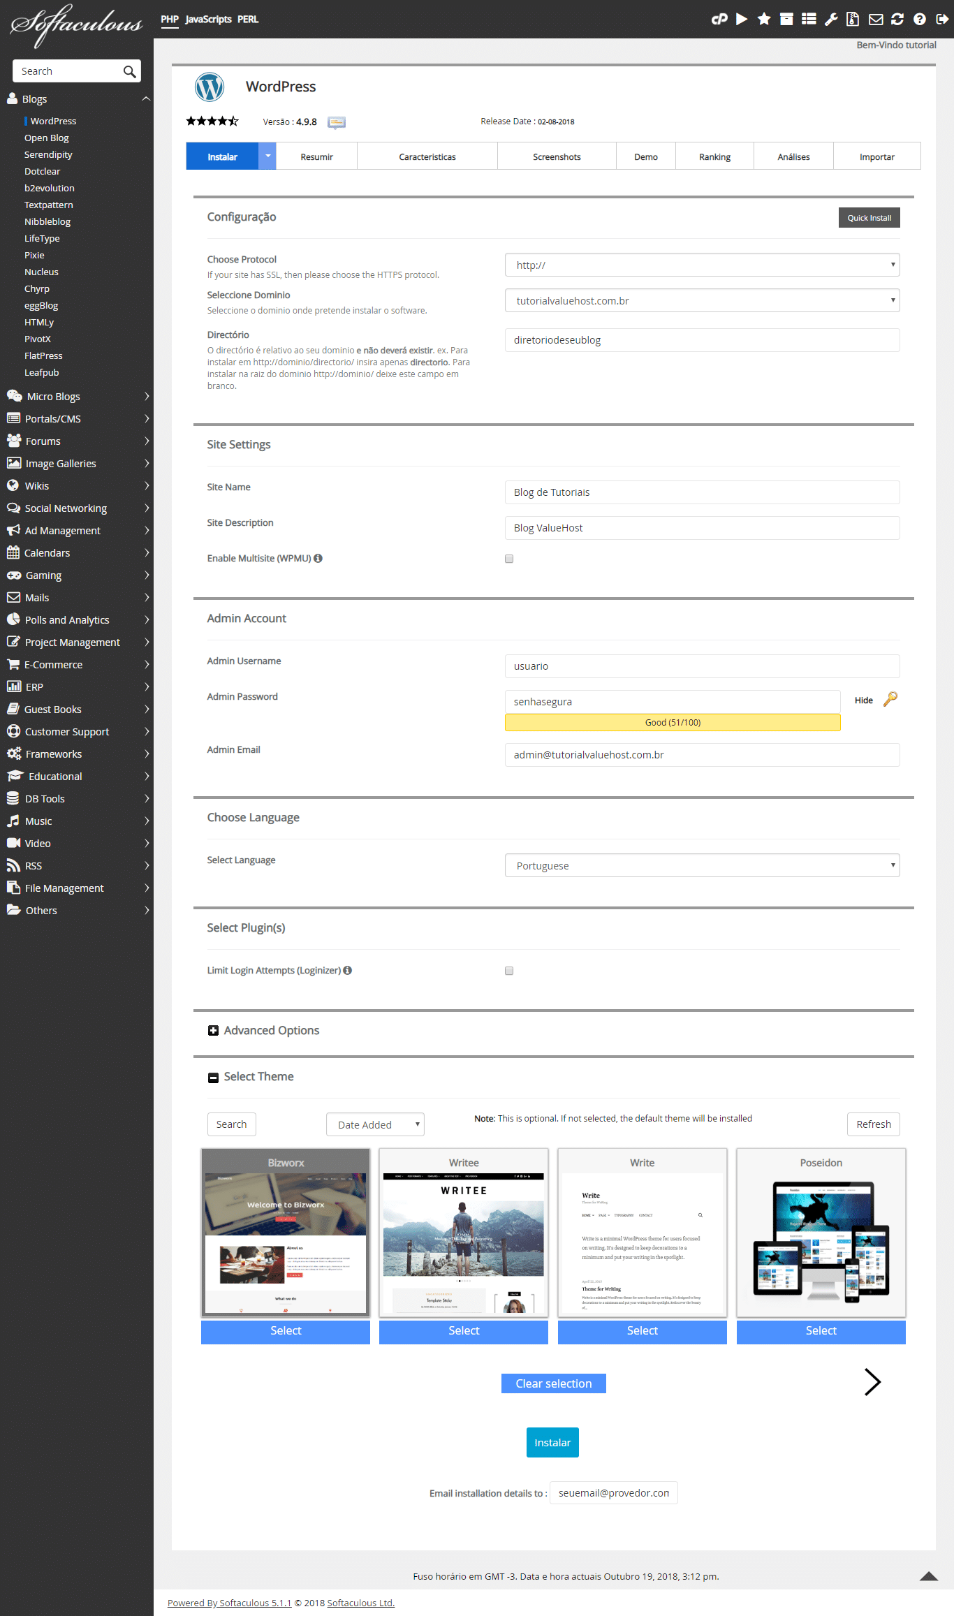The height and width of the screenshot is (1616, 954).
Task: Switch to the Caracteristicas tab
Action: [x=427, y=156]
